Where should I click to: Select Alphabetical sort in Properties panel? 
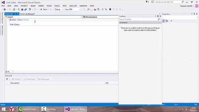click(167, 21)
